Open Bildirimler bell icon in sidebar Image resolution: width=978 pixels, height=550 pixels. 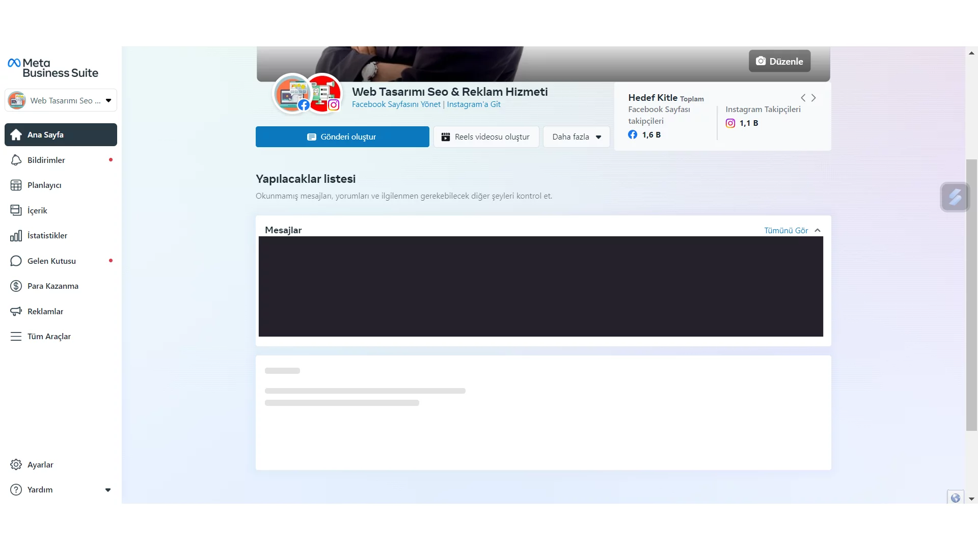(16, 160)
